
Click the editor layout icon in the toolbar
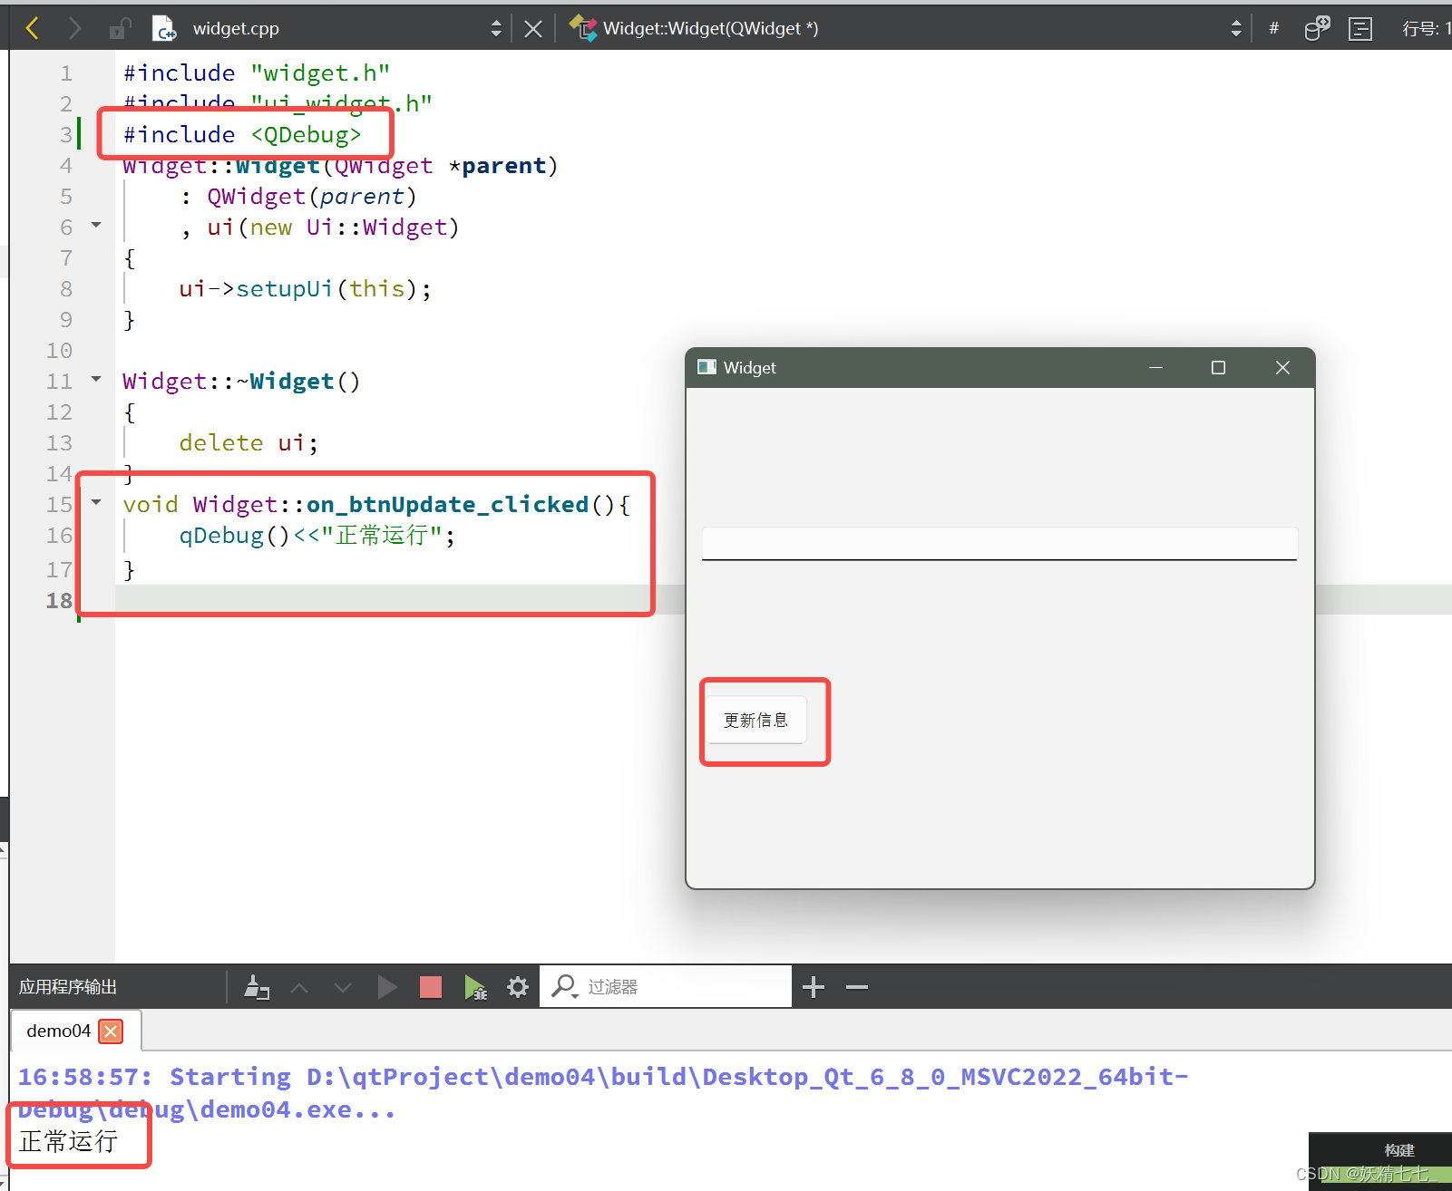pos(1359,29)
